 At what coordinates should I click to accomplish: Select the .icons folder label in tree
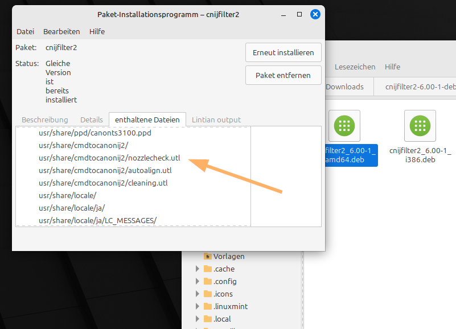pos(223,294)
